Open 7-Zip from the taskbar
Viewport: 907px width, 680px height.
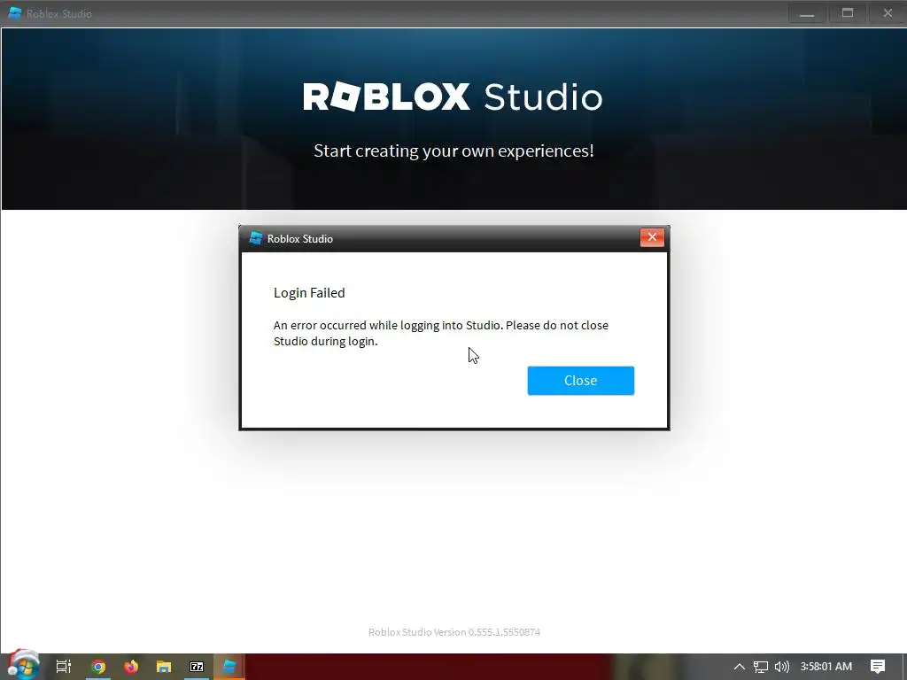[x=197, y=667]
